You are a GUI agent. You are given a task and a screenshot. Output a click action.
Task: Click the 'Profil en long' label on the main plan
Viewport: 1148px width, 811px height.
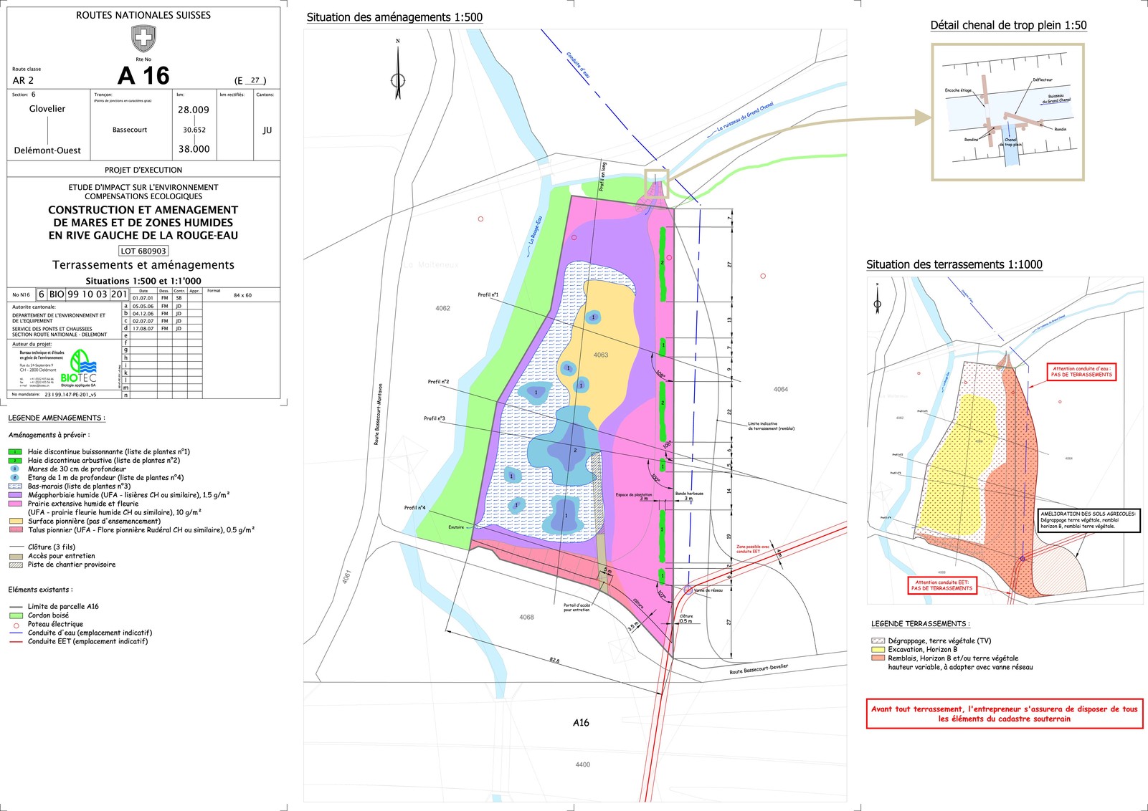pyautogui.click(x=604, y=176)
